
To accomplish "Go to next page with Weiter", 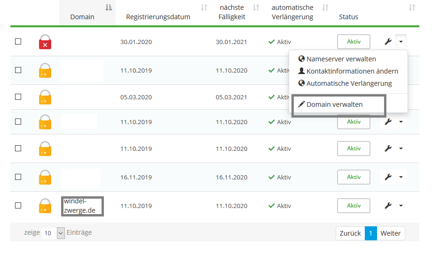I will pos(390,233).
